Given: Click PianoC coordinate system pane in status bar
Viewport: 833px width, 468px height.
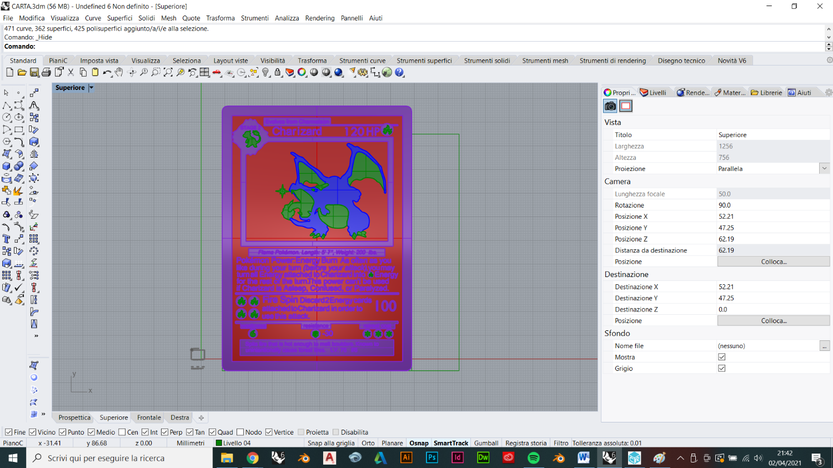Looking at the screenshot, I should pyautogui.click(x=13, y=443).
